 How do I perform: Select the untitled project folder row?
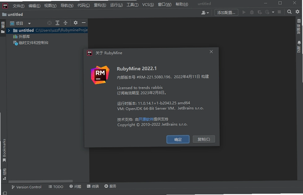(x=47, y=30)
